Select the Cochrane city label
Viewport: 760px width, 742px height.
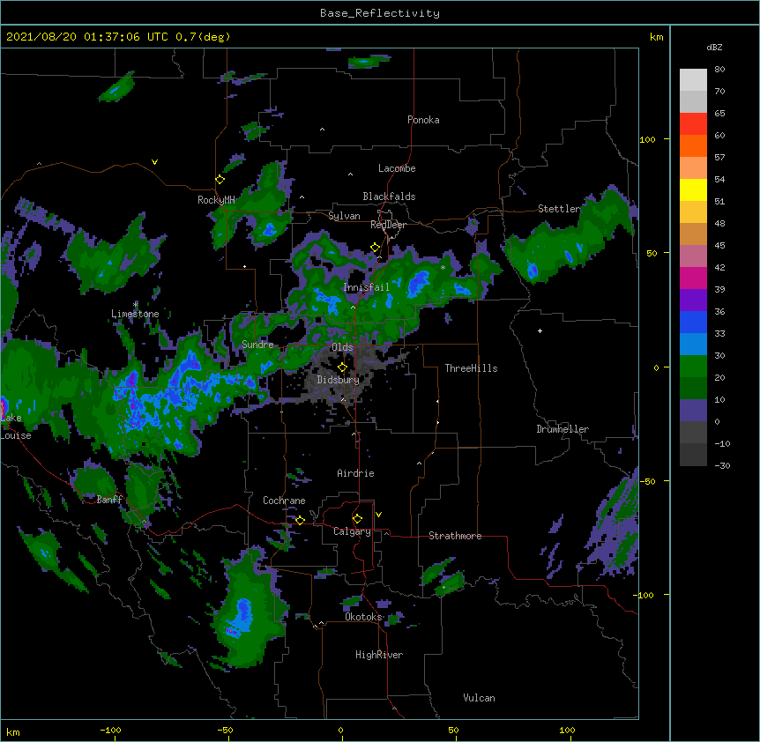coord(284,501)
